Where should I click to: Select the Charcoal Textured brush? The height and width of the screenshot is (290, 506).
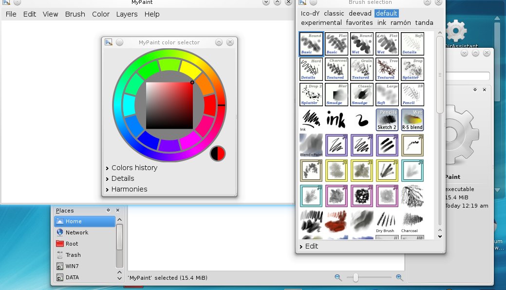pyautogui.click(x=336, y=69)
